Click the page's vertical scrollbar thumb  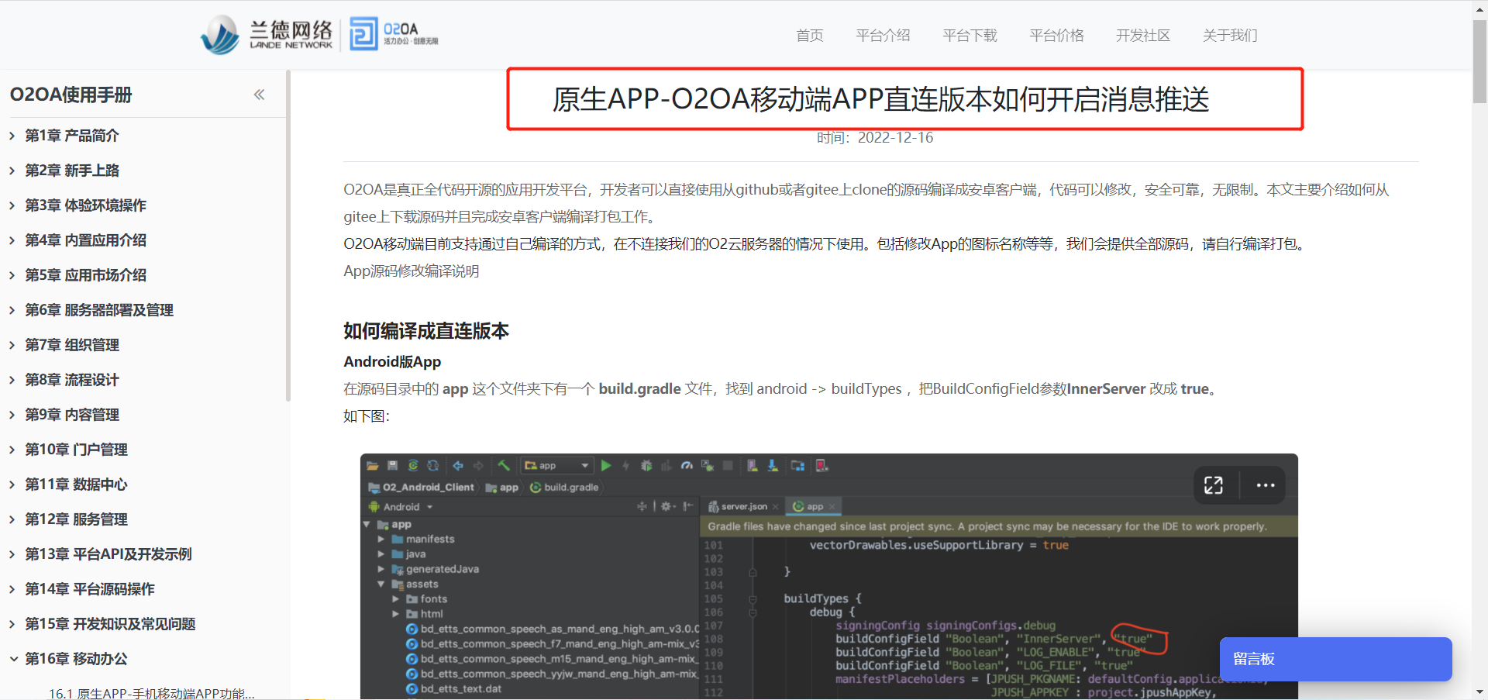[1479, 62]
